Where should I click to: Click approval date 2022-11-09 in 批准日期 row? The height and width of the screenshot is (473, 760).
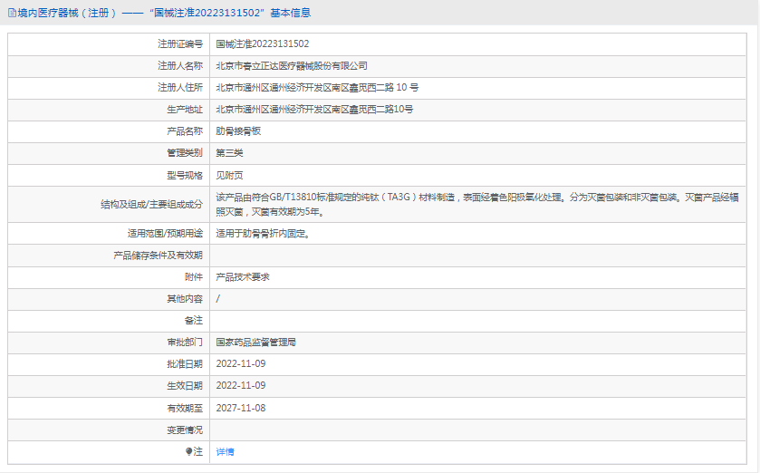(x=241, y=364)
